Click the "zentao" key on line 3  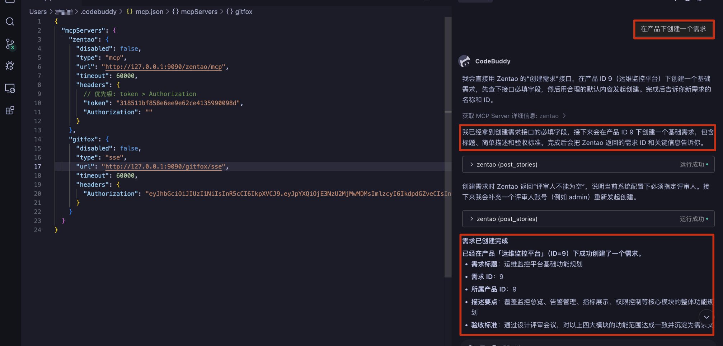[84, 39]
